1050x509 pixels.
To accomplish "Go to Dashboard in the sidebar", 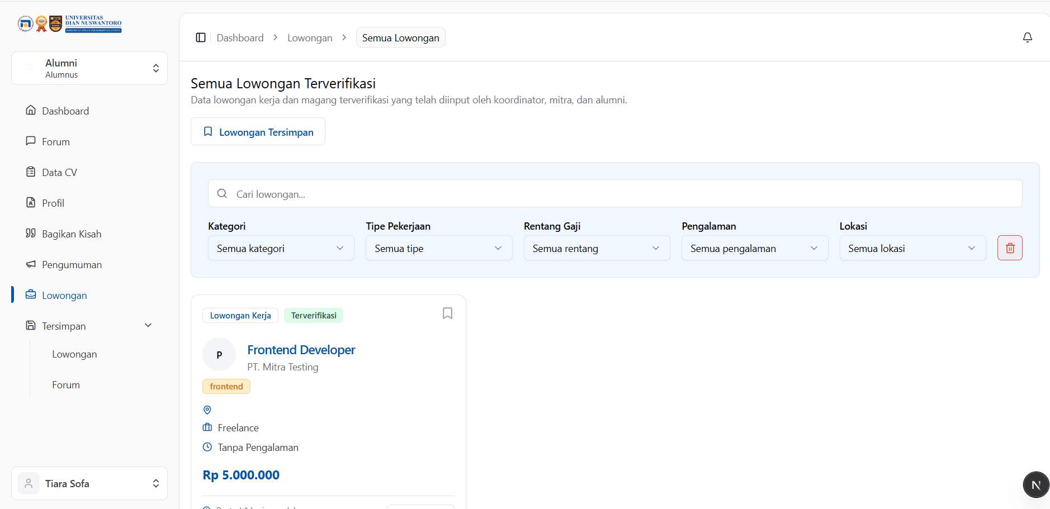I will click(89, 111).
